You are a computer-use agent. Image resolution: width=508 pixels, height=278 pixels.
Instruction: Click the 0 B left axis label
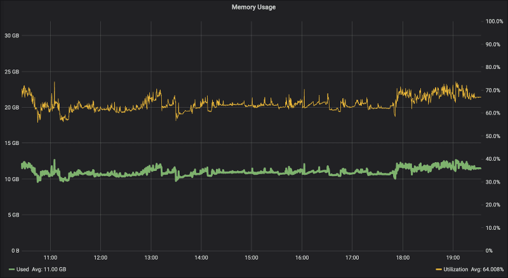15,251
